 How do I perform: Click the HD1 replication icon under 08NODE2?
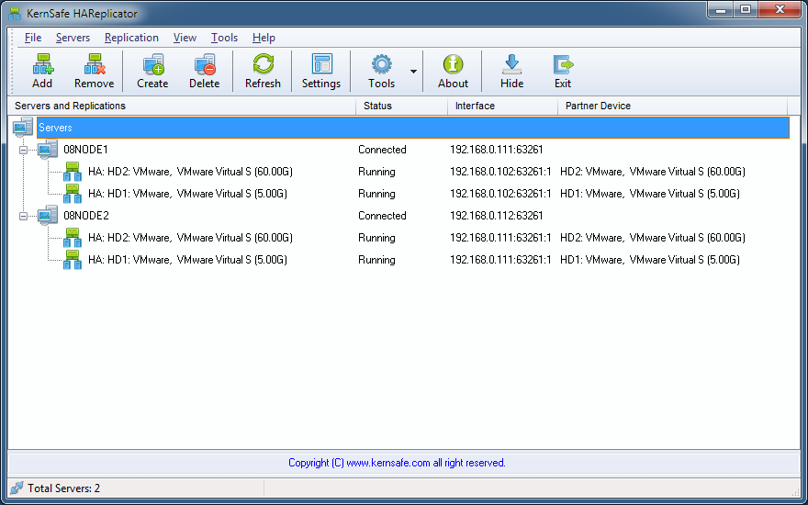(73, 260)
